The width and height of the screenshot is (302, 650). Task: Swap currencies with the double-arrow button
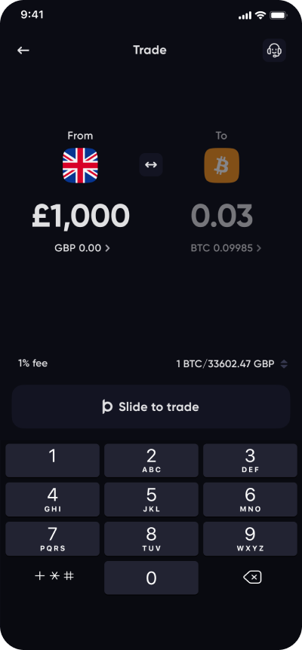click(x=151, y=164)
